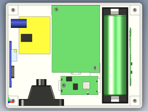This screenshot has height=111, width=148.
Task: Click the screw at large PCB top-left corner
Action: (56, 9)
